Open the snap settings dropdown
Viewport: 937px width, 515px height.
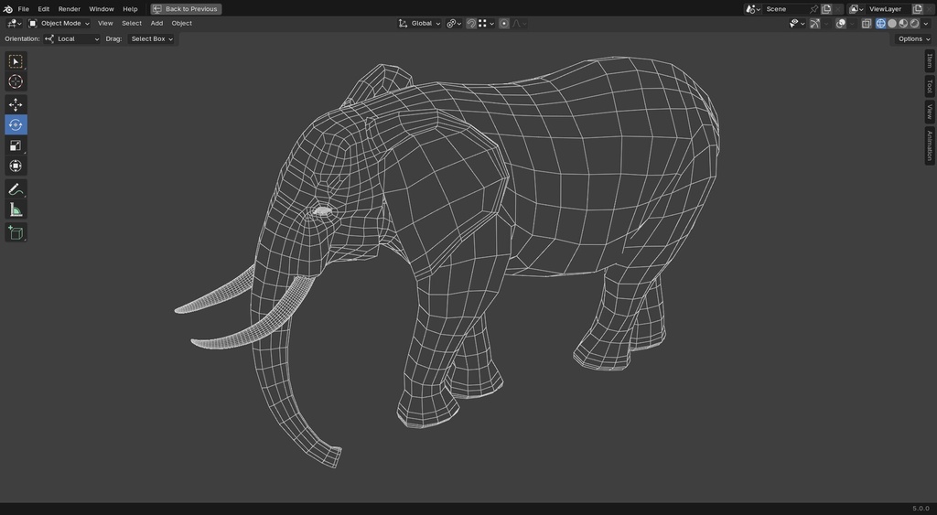tap(487, 23)
